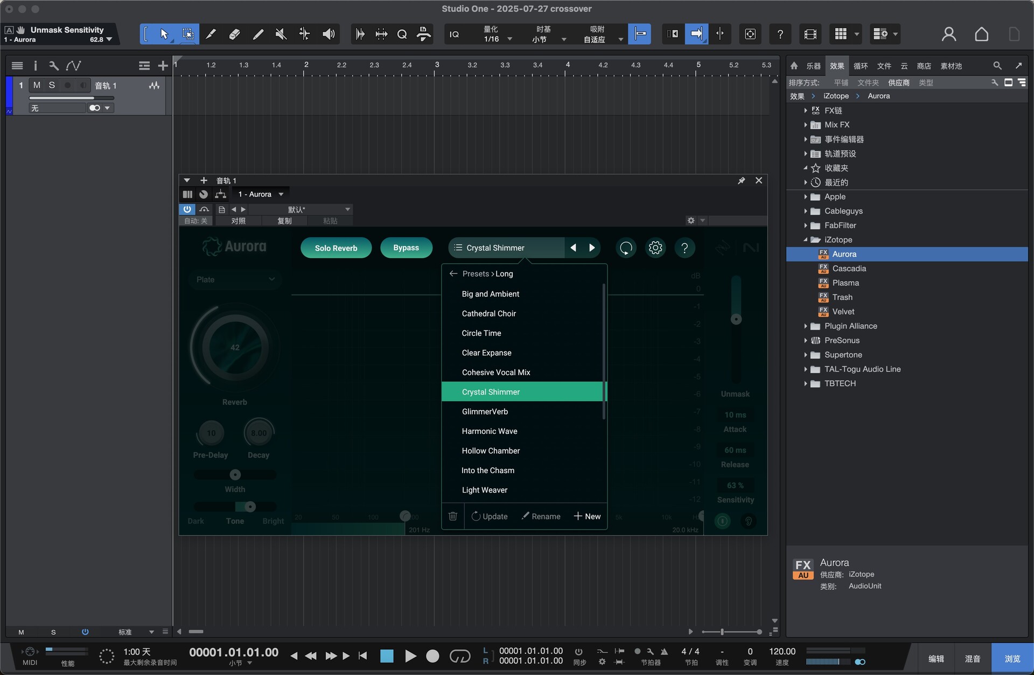Add a new track with plus icon
Screen dimensions: 1034x675
pos(163,66)
